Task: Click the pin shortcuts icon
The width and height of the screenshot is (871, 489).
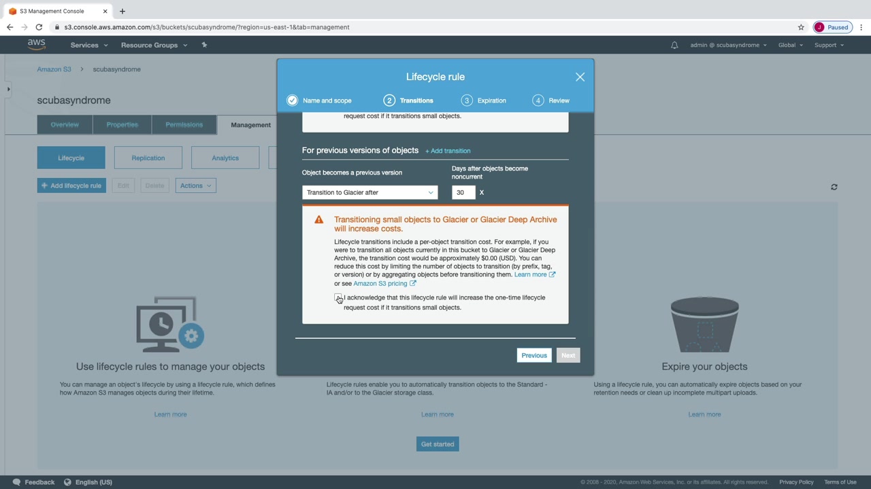Action: click(204, 45)
